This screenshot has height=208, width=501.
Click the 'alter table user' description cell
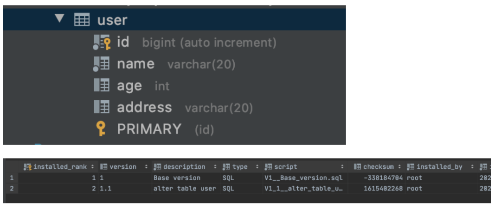(185, 189)
